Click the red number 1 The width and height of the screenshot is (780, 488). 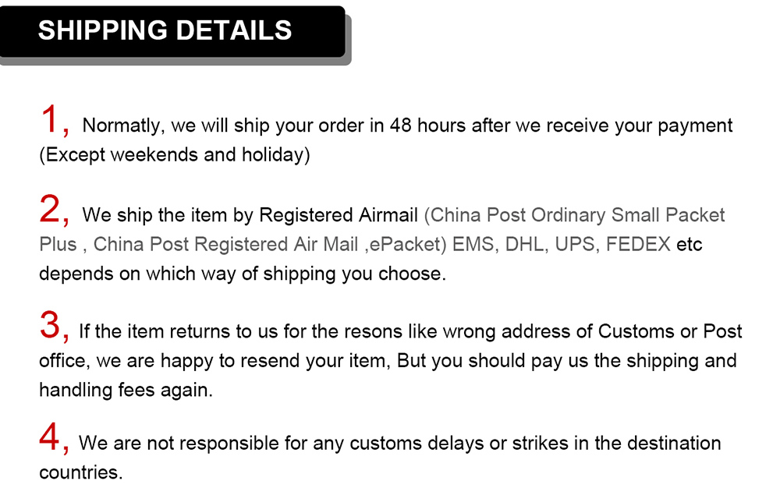[x=51, y=121]
